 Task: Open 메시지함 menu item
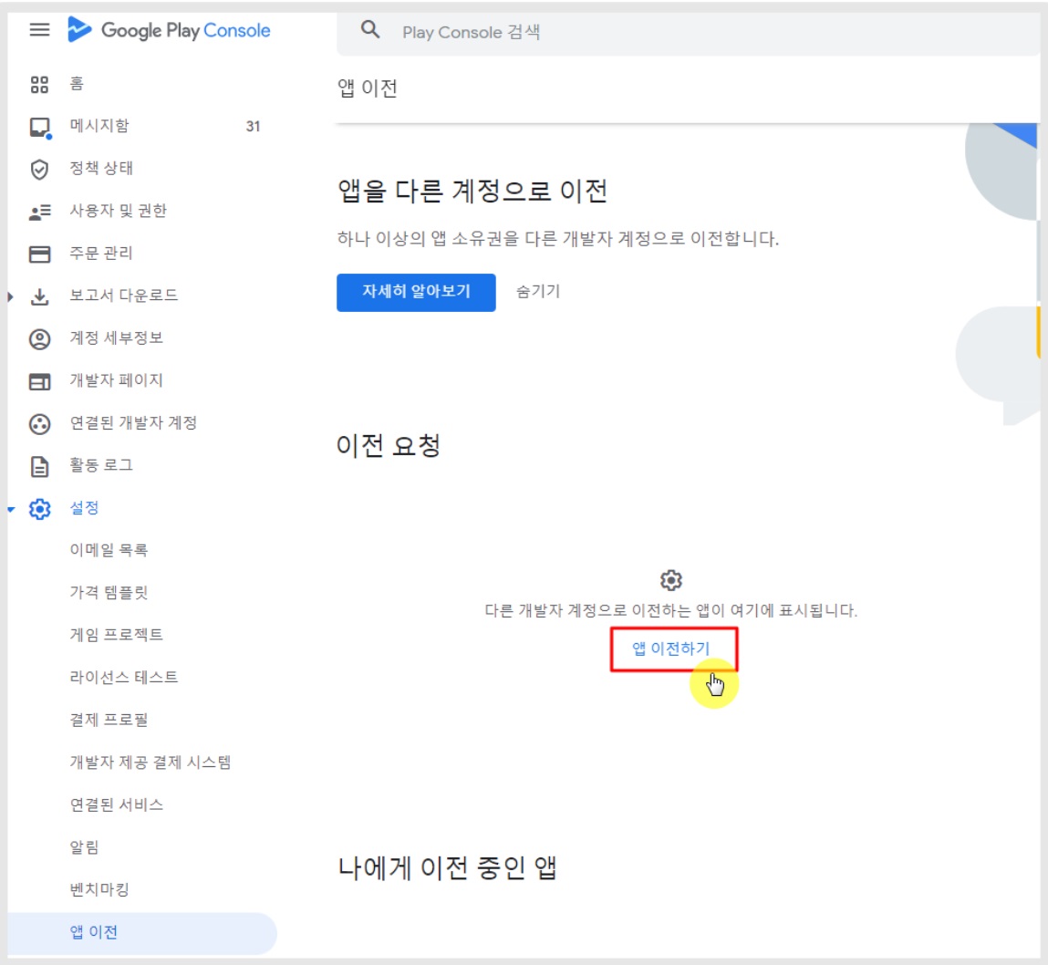99,126
